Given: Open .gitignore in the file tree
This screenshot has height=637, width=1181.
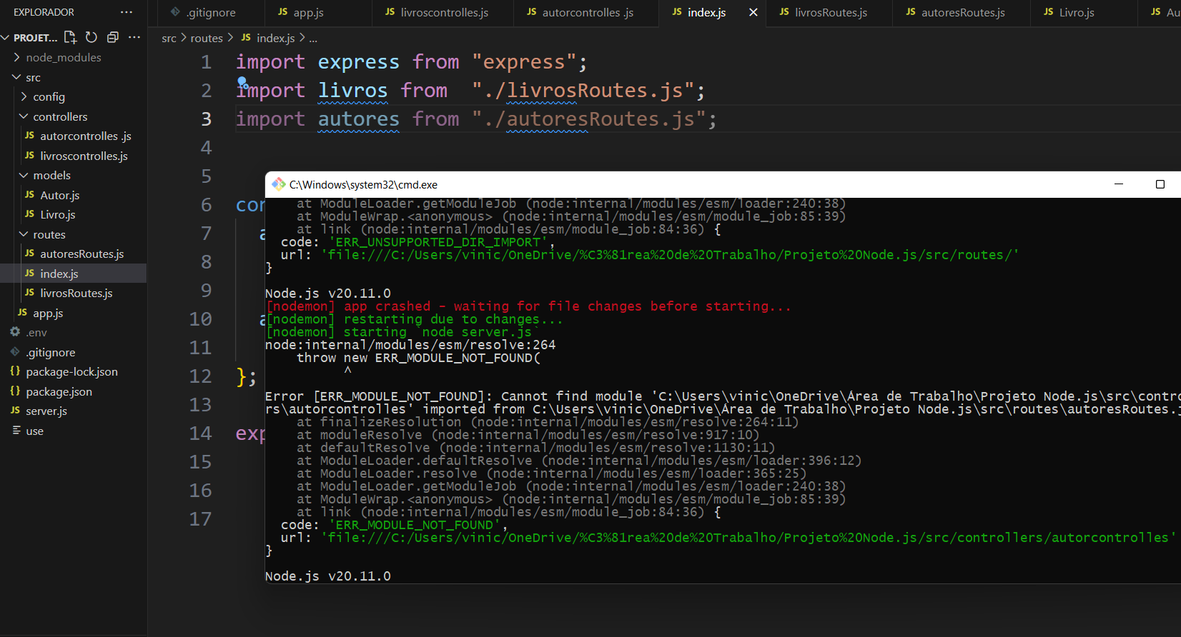Looking at the screenshot, I should click(x=73, y=352).
